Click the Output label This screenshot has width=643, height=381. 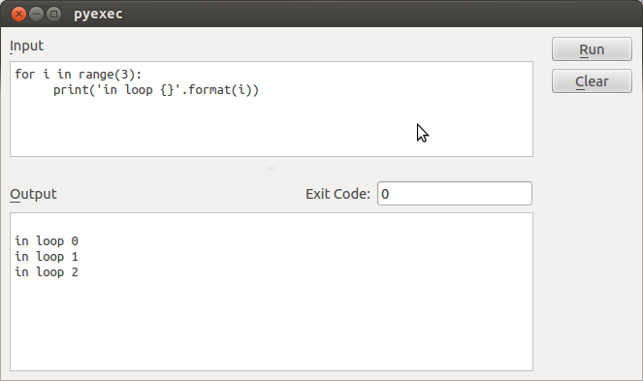click(33, 194)
